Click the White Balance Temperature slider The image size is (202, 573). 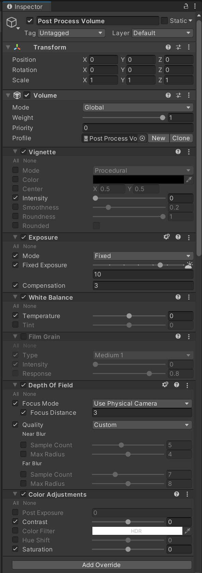pos(129,316)
